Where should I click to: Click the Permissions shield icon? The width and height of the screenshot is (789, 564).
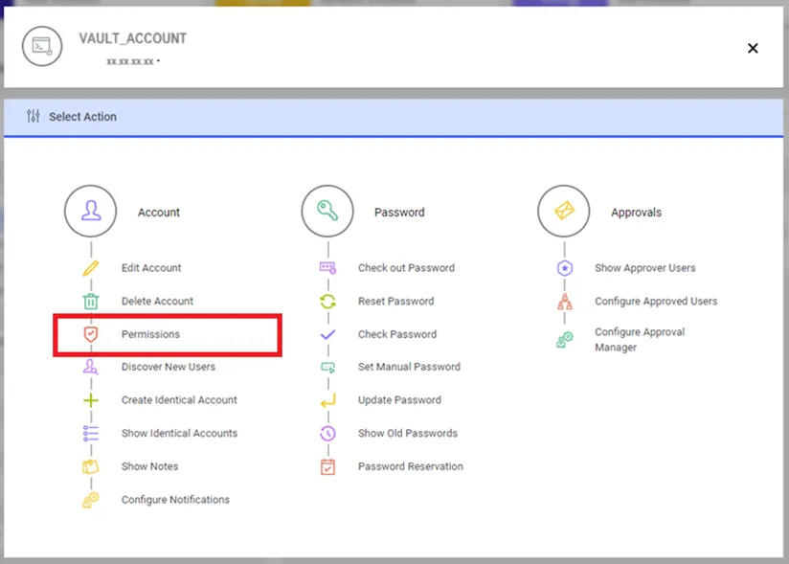pyautogui.click(x=91, y=334)
